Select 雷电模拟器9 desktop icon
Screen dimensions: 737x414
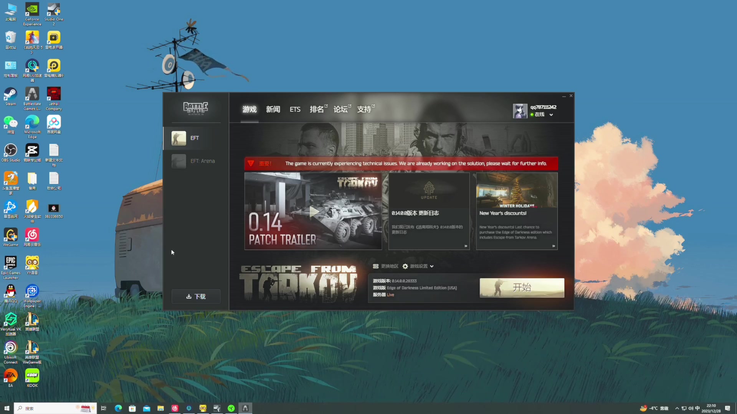(54, 68)
